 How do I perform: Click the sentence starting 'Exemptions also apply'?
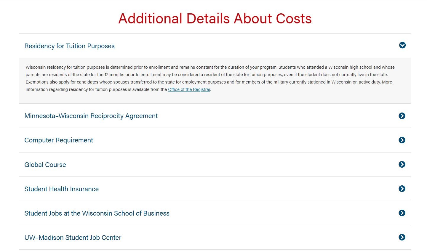pyautogui.click(x=148, y=82)
